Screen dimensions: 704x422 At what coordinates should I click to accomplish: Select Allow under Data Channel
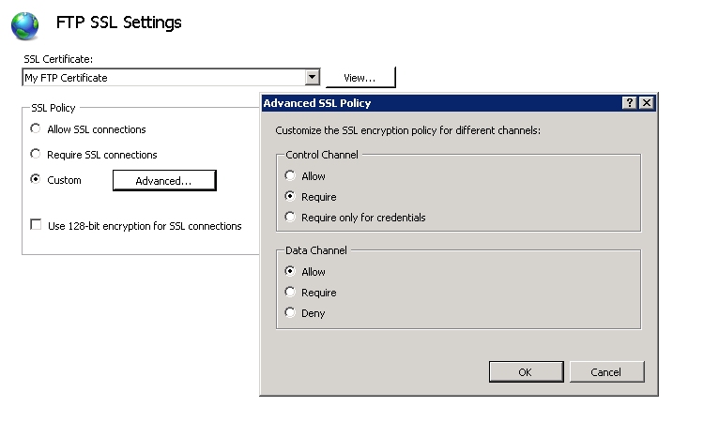coord(291,272)
